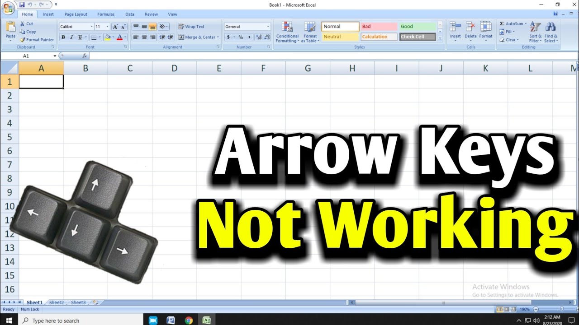
Task: Expand the Cell Styles gallery
Action: (x=440, y=39)
